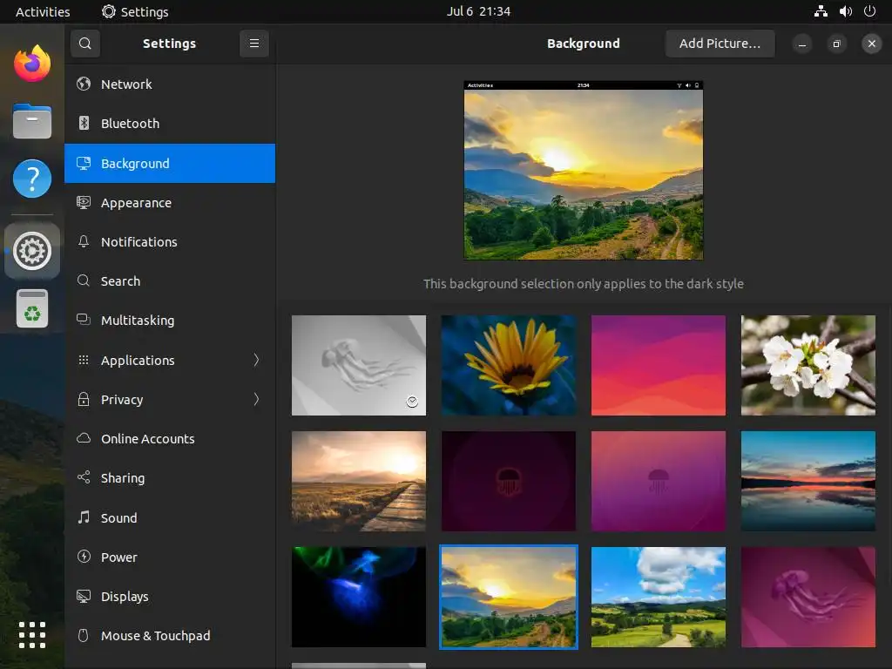Expand the Applications submenu chevron
The height and width of the screenshot is (669, 892).
(x=257, y=360)
